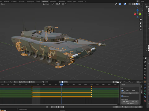Open the Object menu in viewport header
This screenshot has width=149, height=111.
point(3,4)
